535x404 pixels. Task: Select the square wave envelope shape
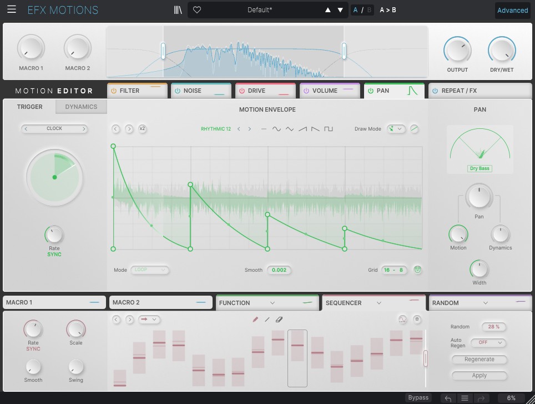(328, 129)
